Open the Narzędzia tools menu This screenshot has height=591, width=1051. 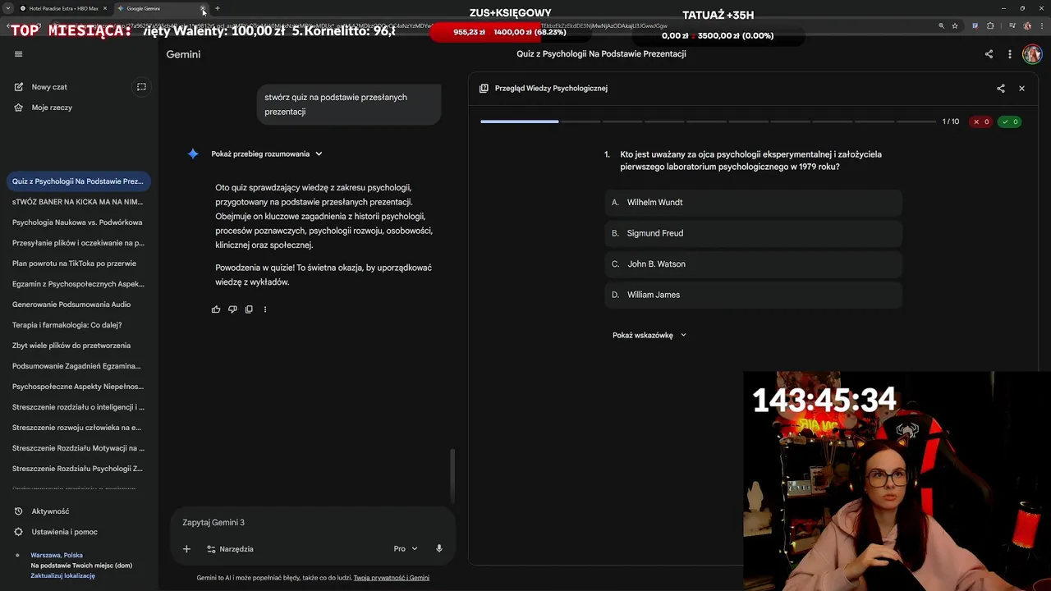tap(230, 549)
